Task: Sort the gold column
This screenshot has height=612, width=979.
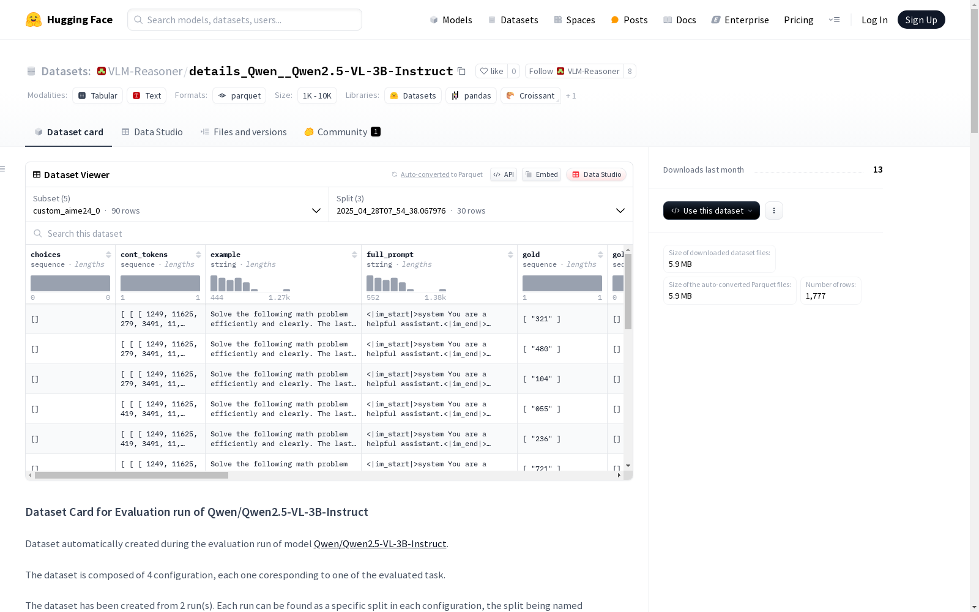Action: point(600,255)
